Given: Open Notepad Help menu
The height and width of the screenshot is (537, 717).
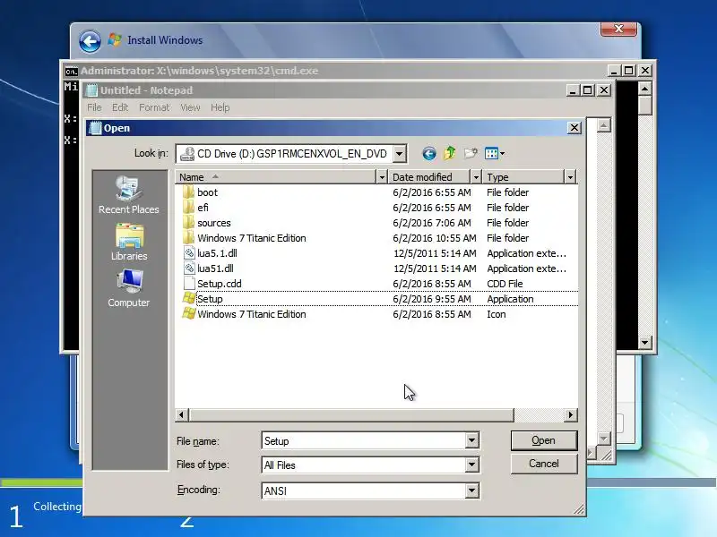Looking at the screenshot, I should coord(220,107).
